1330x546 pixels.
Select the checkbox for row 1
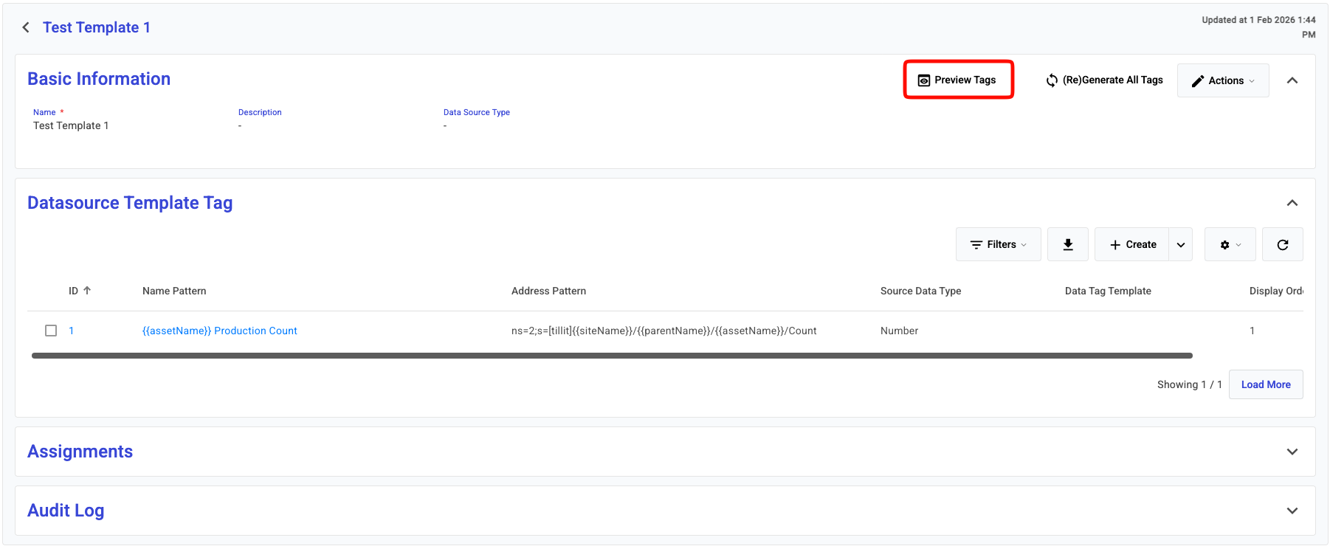click(51, 331)
